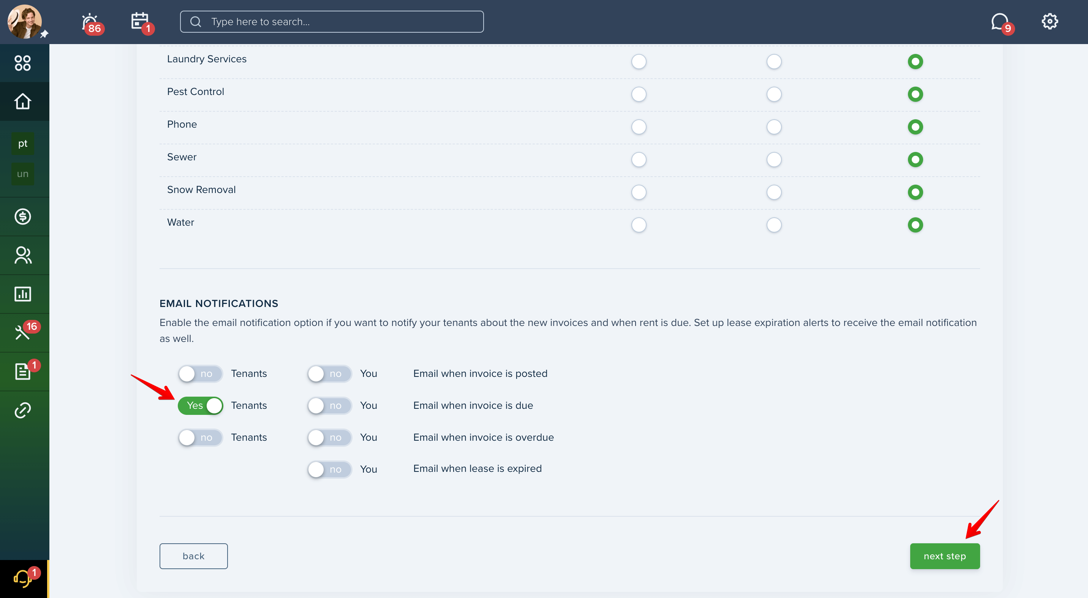The height and width of the screenshot is (598, 1088).
Task: Enable Tenants toggle for invoice posted email
Action: coord(200,374)
